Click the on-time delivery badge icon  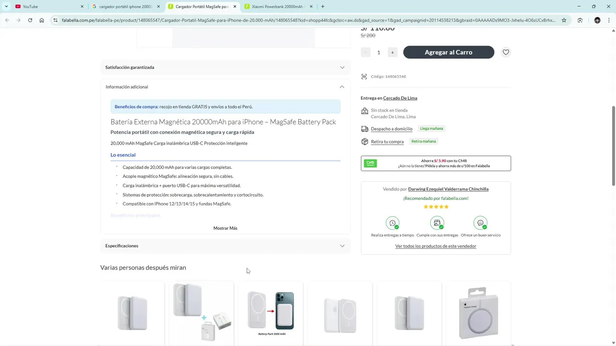pyautogui.click(x=392, y=223)
